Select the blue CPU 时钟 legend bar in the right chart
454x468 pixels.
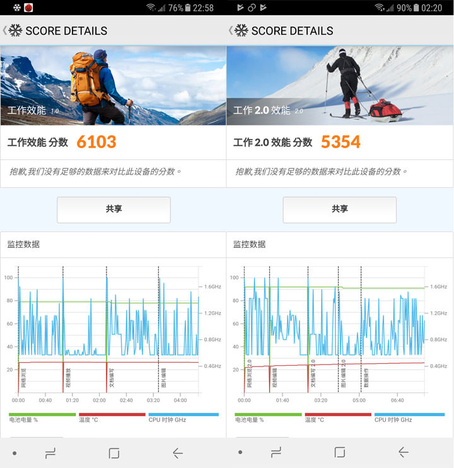click(x=409, y=414)
